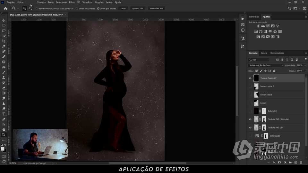The image size is (308, 173).
Task: Add layer mask icon in Layers panel
Action: (279, 162)
